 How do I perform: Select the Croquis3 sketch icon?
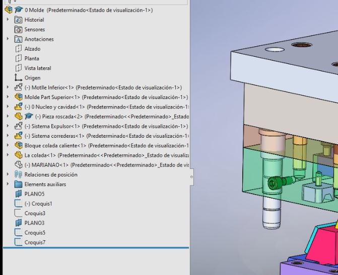pos(19,214)
